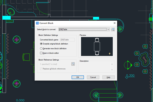Click the Description scroll up arrow
This screenshot has width=153, height=102.
(112, 64)
